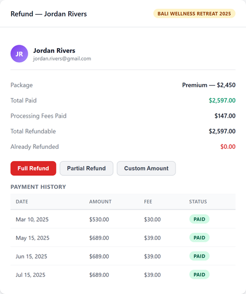This screenshot has width=246, height=294.
Task: Click the jordan.rivers@gmail.com email address
Action: point(62,59)
